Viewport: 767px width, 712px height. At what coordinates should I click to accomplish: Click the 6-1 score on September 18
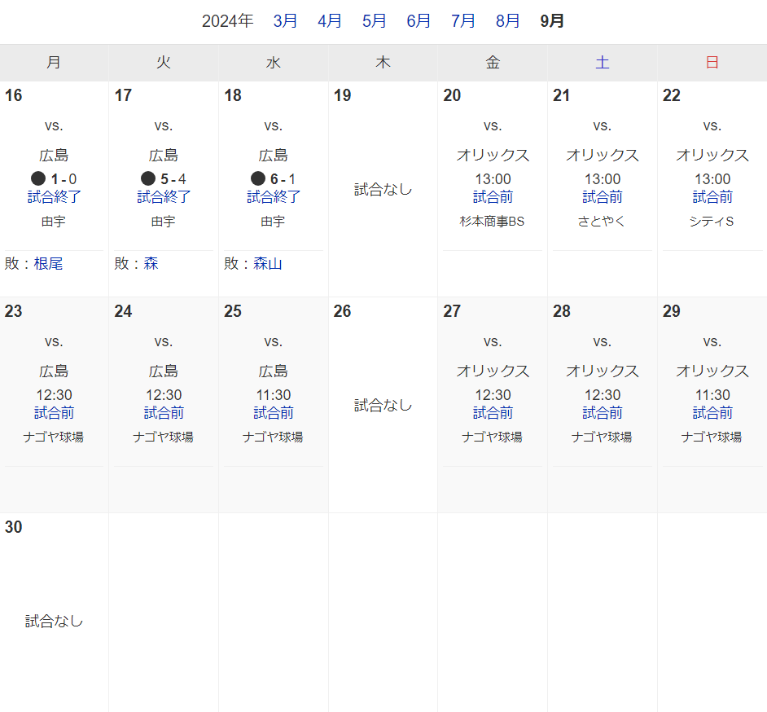coord(283,179)
